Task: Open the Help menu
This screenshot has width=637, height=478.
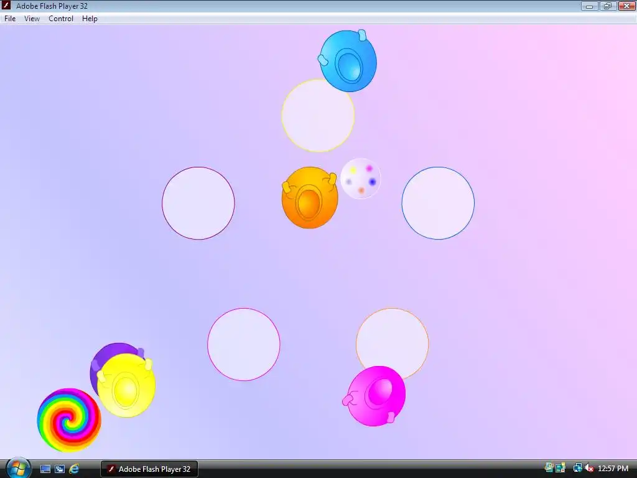Action: (90, 19)
